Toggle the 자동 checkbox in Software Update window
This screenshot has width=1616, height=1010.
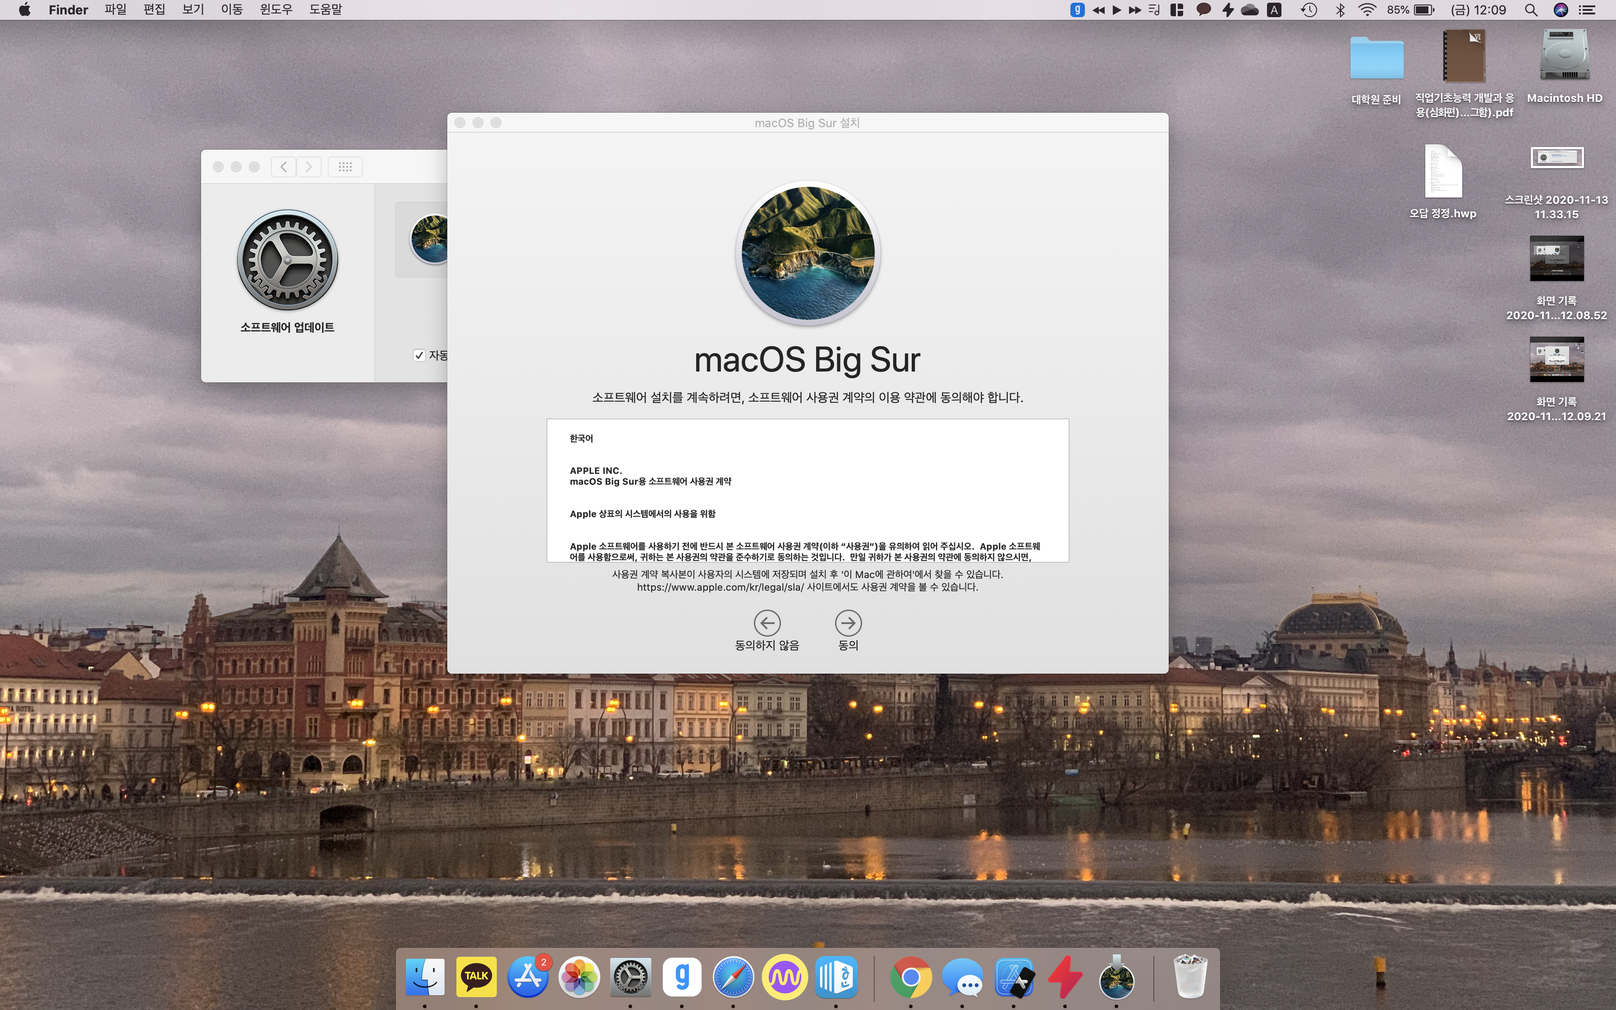point(419,355)
